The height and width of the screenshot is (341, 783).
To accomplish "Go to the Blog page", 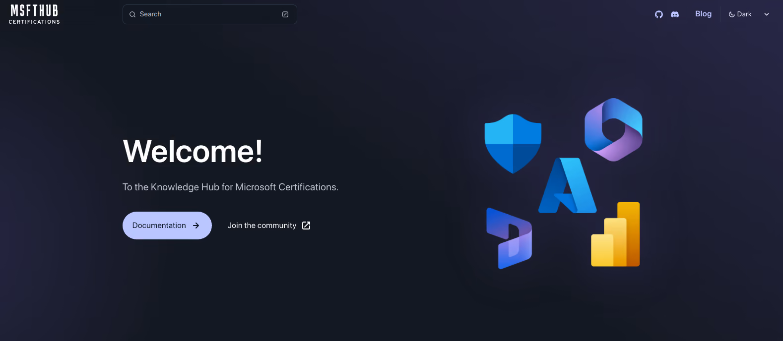I will (703, 14).
